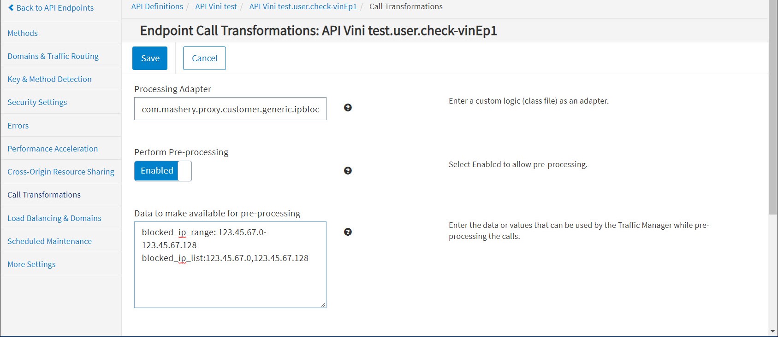
Task: Save the call transformation settings
Action: pyautogui.click(x=150, y=58)
